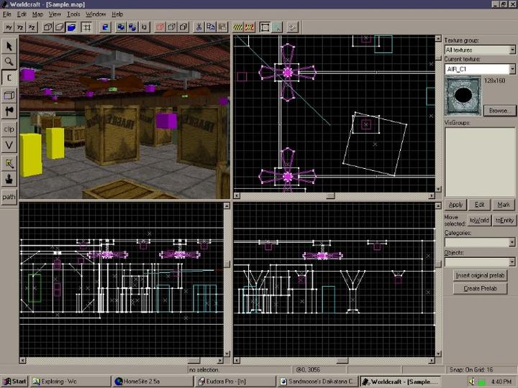Open the Windows Start menu
This screenshot has height=388, width=518.
[x=14, y=381]
